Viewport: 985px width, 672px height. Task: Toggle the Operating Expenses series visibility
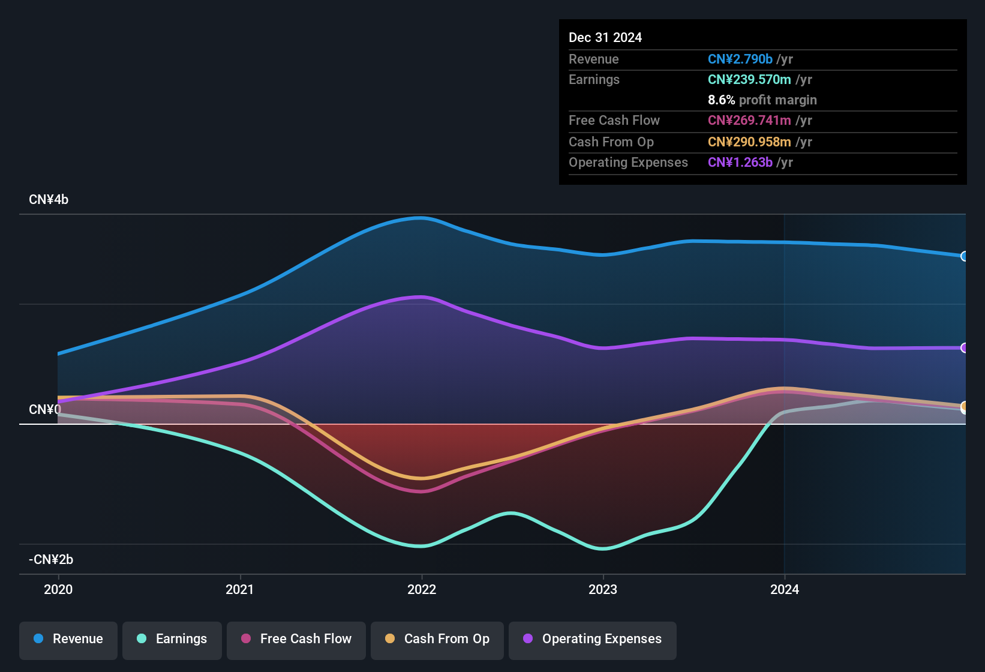(x=592, y=640)
